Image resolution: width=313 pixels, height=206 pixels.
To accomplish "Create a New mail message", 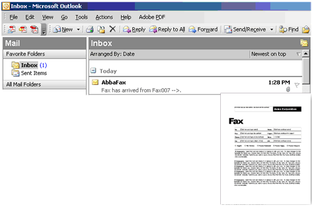I will (63, 30).
